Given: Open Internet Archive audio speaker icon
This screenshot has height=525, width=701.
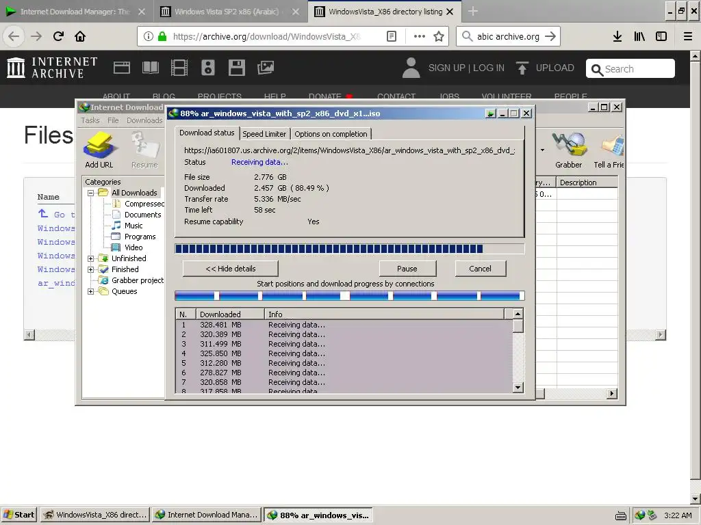Looking at the screenshot, I should click(208, 68).
